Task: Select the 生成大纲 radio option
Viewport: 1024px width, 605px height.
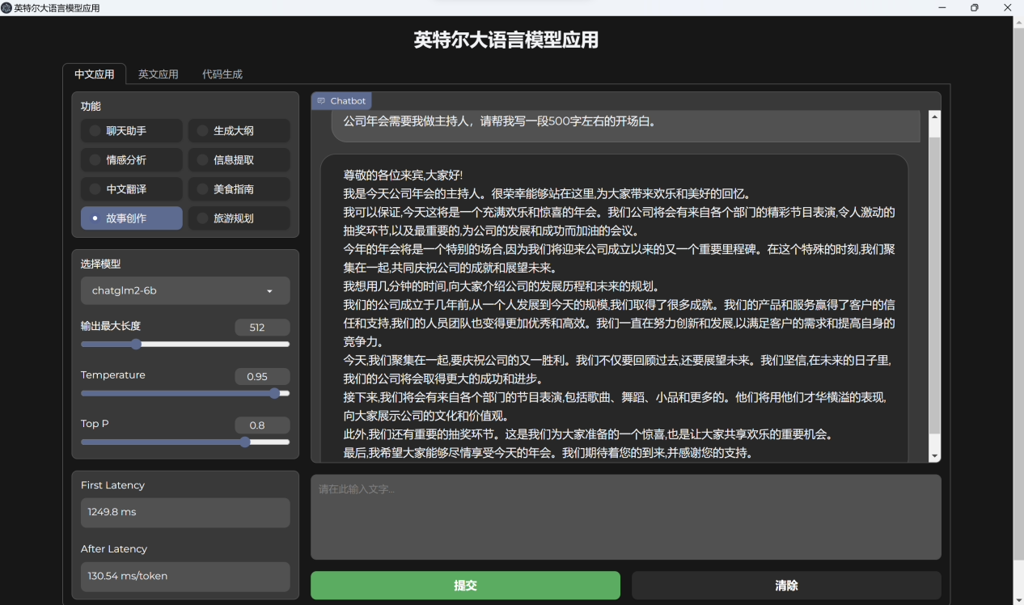Action: click(239, 131)
